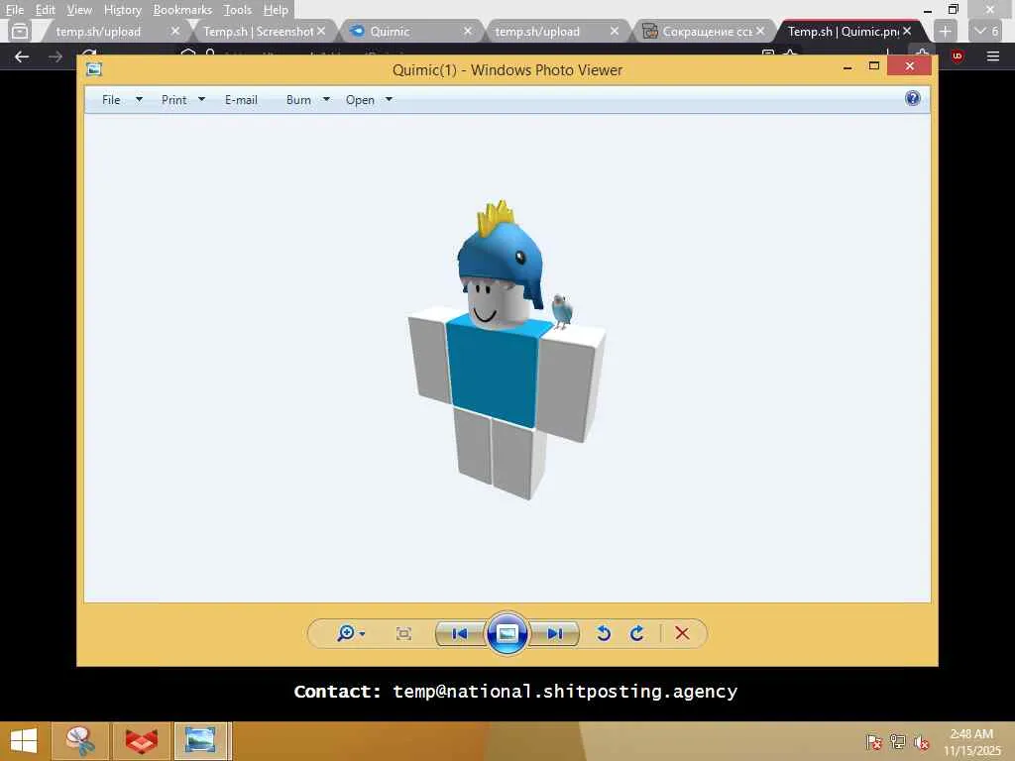Expand the File menu dropdown arrow
Image resolution: width=1015 pixels, height=761 pixels.
coord(139,100)
